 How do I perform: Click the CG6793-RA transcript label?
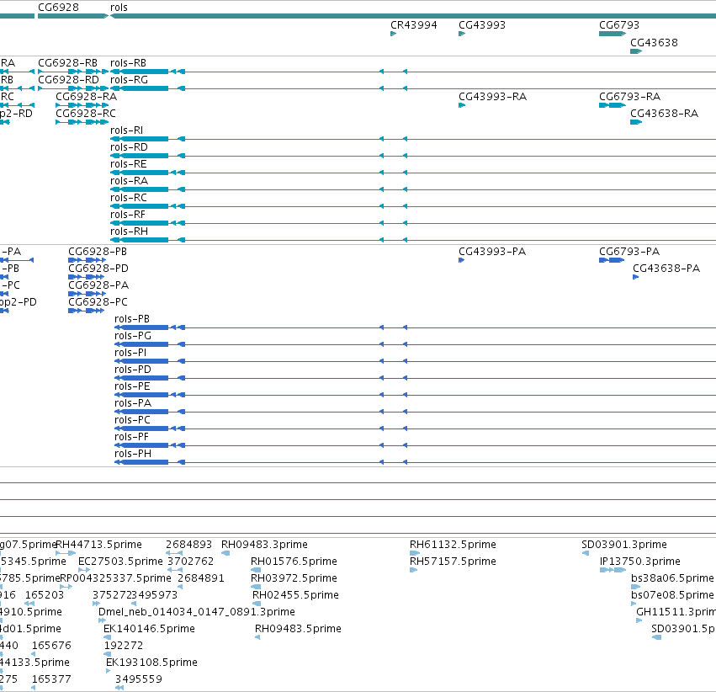click(629, 97)
